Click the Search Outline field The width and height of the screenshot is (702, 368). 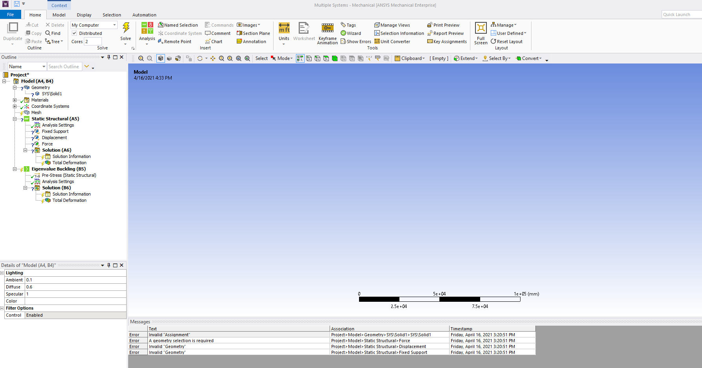65,67
